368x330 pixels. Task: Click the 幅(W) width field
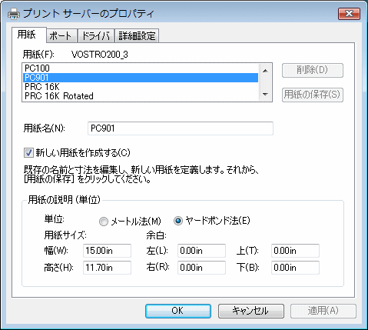(x=107, y=251)
